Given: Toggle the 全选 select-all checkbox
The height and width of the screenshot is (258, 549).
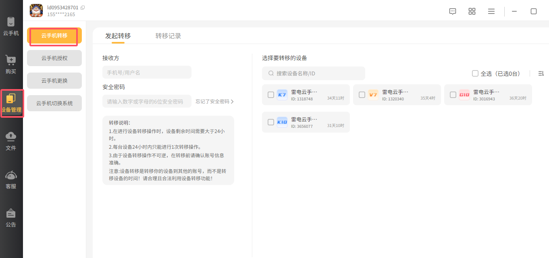Looking at the screenshot, I should (x=475, y=73).
